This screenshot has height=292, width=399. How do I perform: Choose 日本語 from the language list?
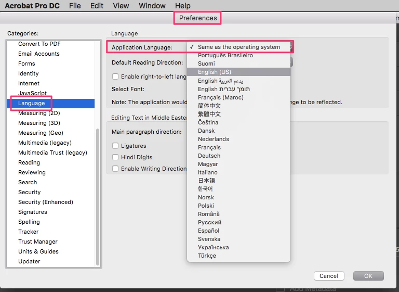click(x=238, y=181)
